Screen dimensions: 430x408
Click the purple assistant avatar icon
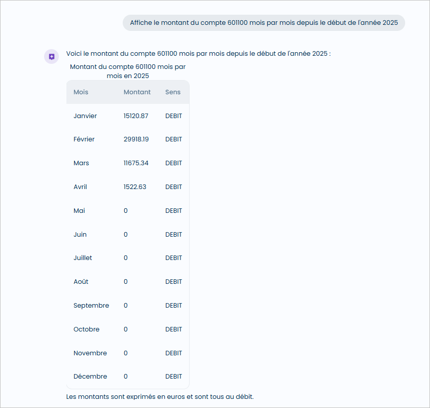pyautogui.click(x=51, y=56)
